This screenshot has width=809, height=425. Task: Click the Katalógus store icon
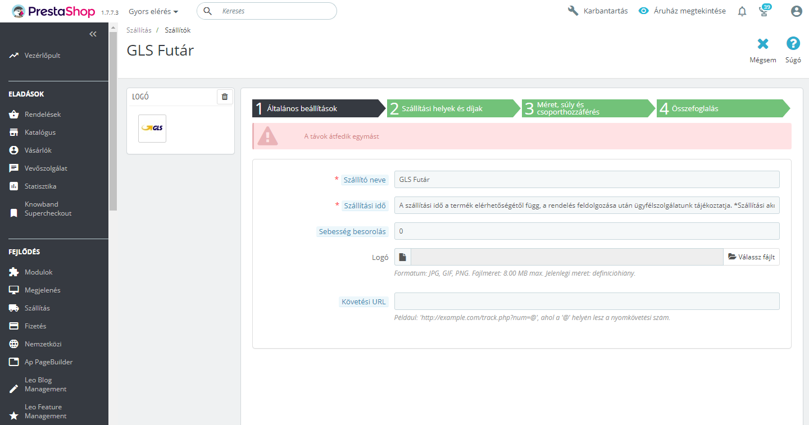(x=13, y=132)
